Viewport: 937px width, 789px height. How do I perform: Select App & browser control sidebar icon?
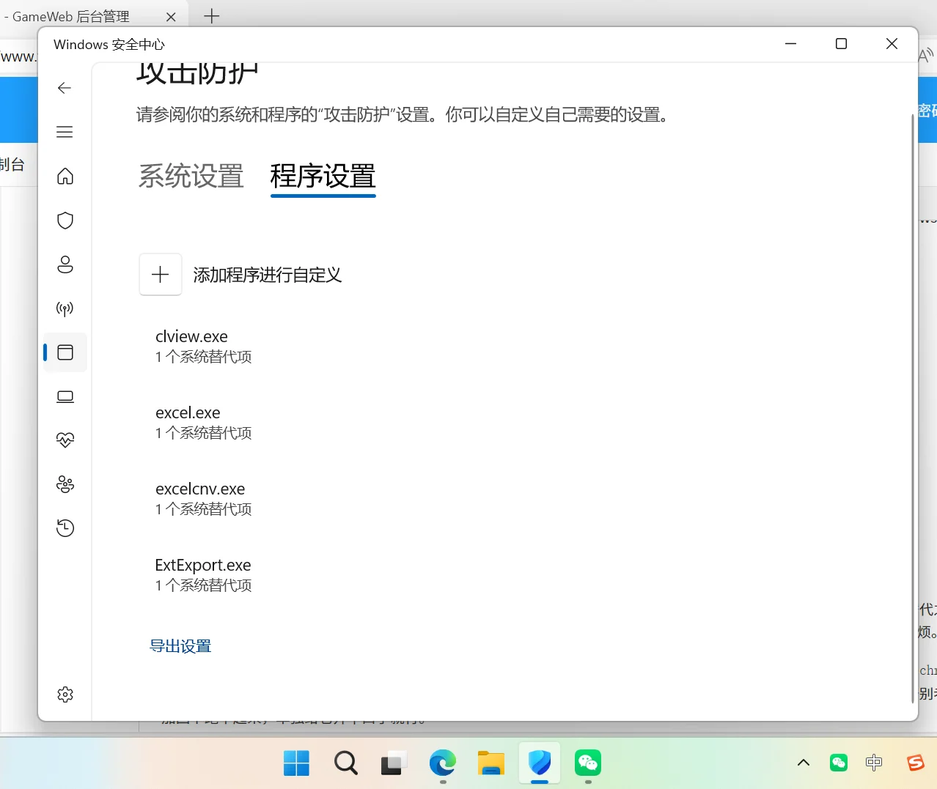point(65,352)
